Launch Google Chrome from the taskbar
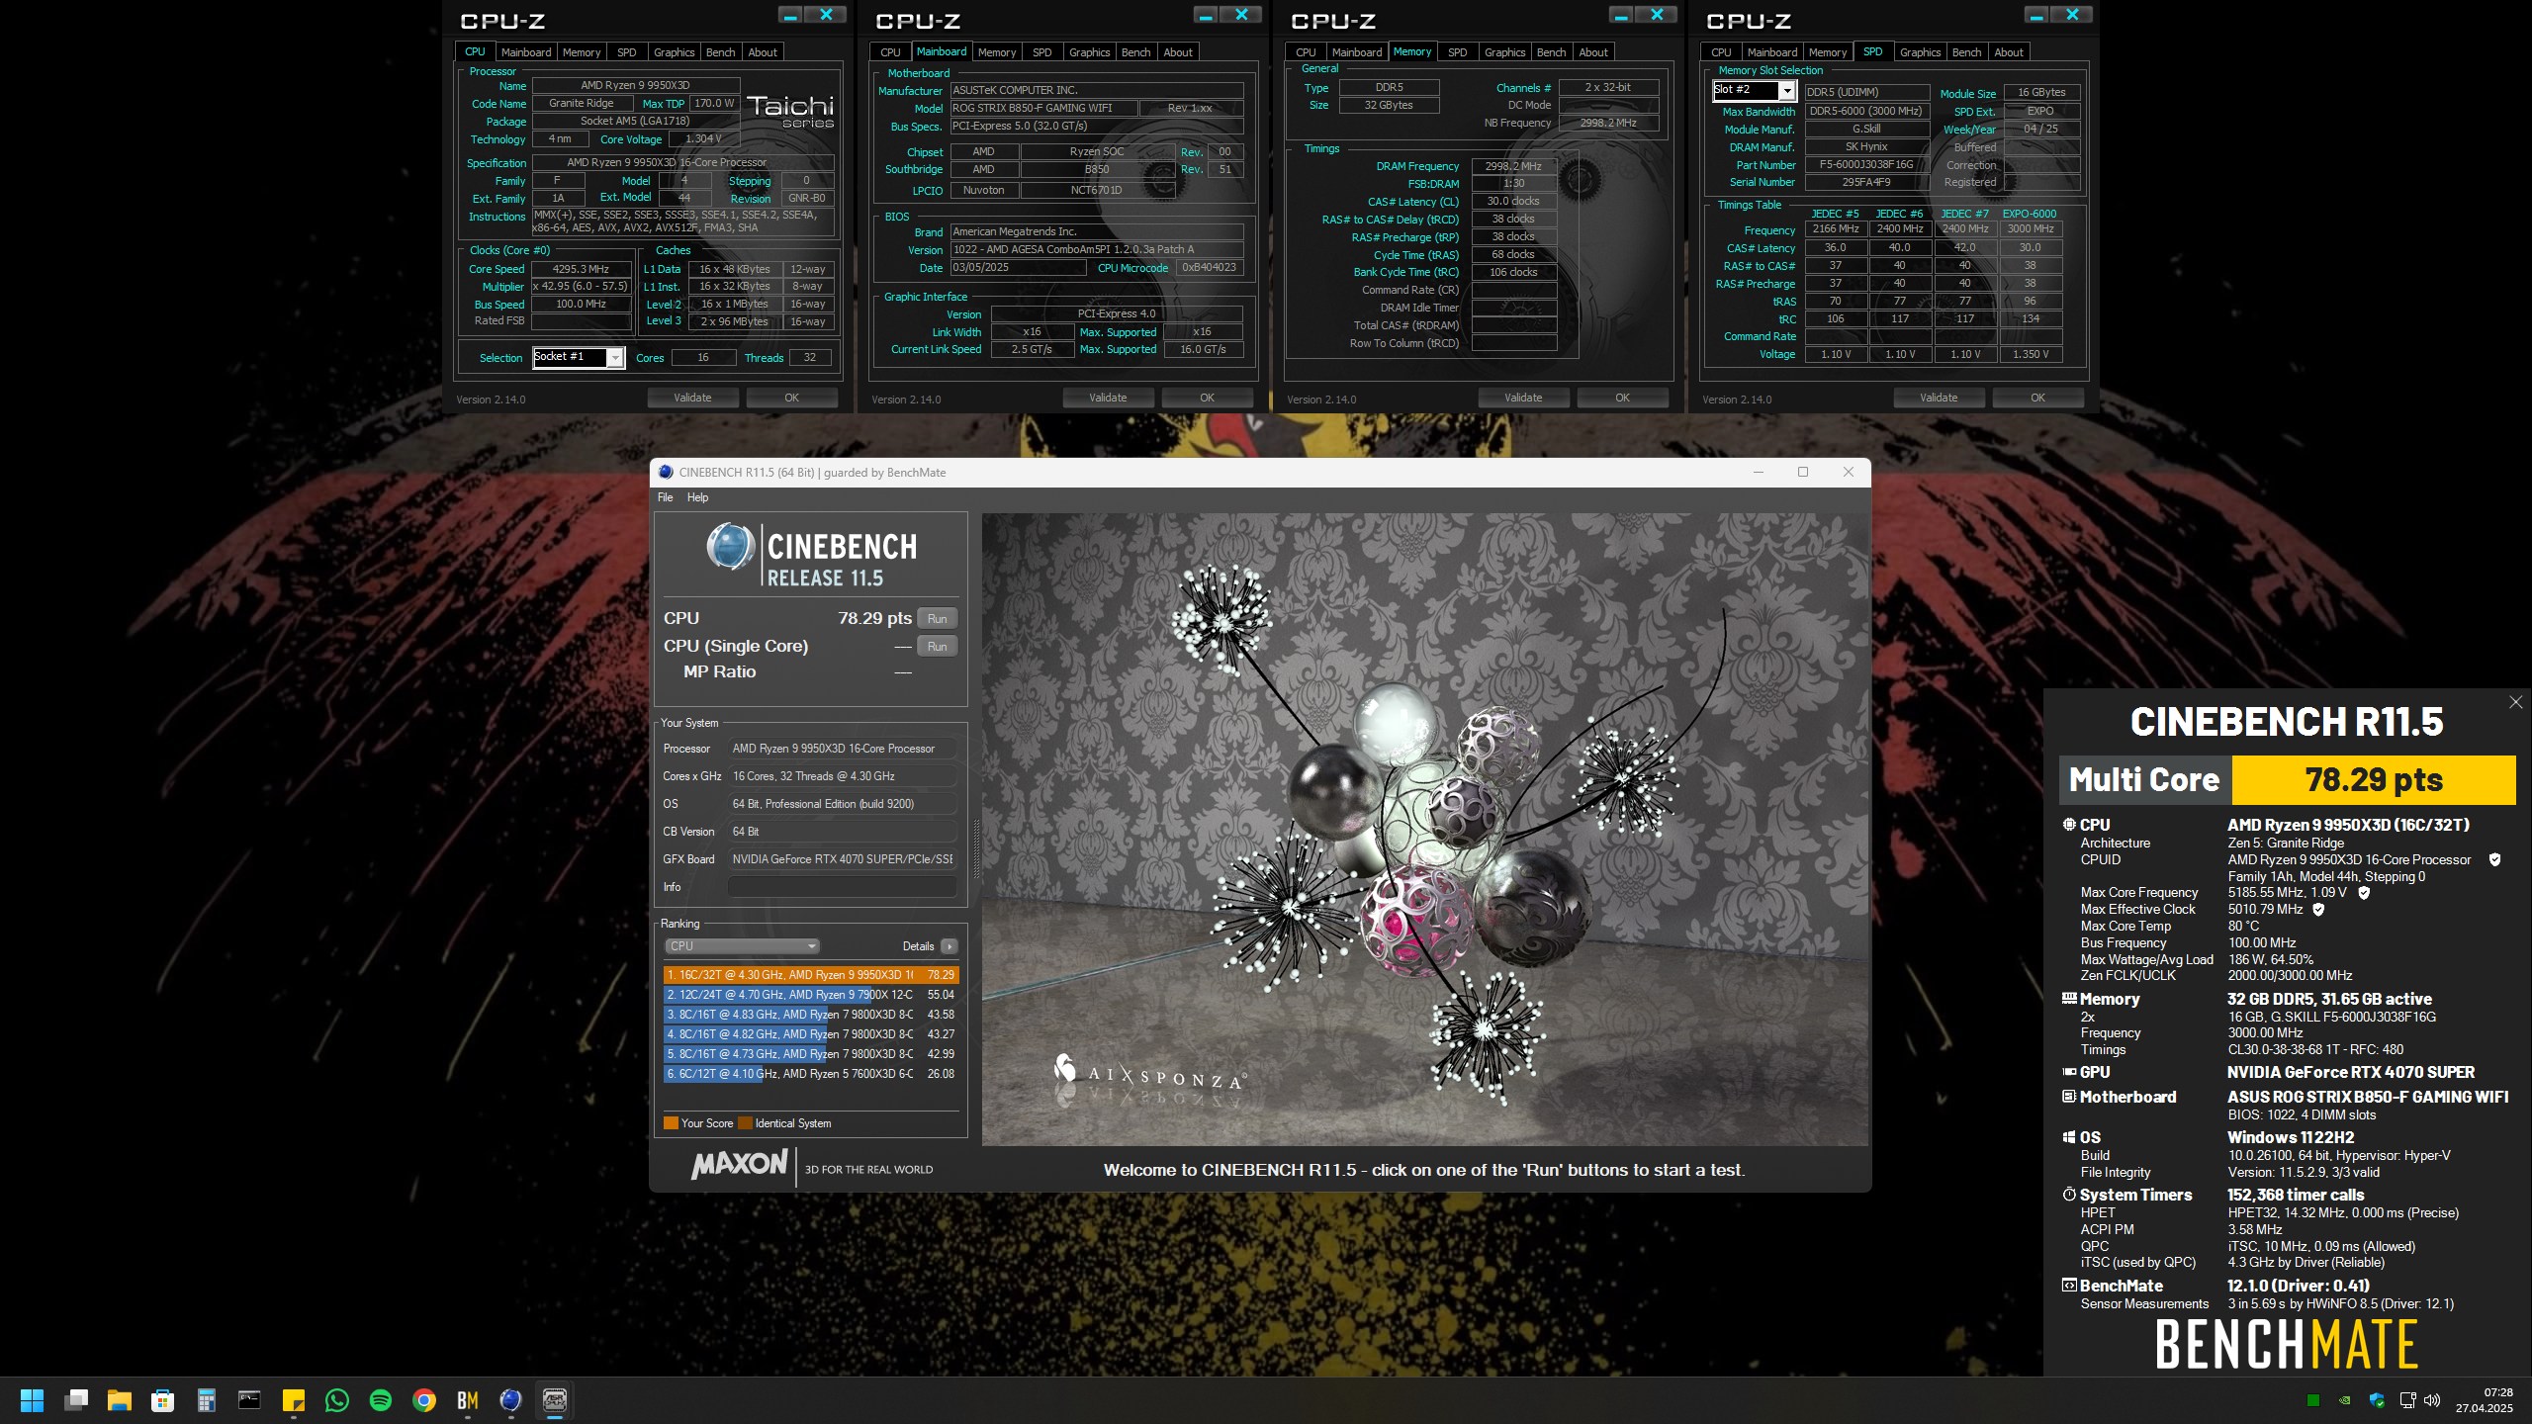The image size is (2532, 1424). 424,1400
